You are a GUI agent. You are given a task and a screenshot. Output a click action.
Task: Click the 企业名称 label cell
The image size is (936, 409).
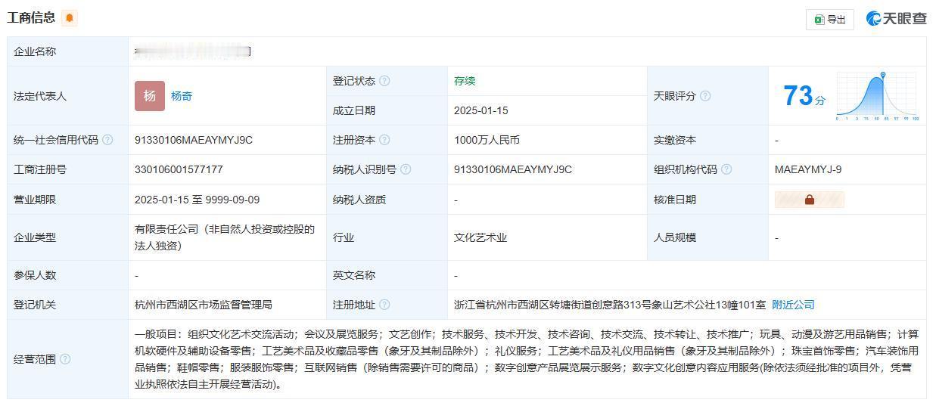pyautogui.click(x=67, y=51)
